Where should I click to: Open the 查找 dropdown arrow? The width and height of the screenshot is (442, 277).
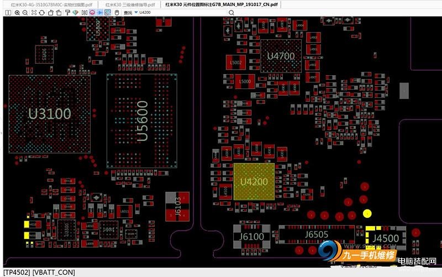pos(136,12)
